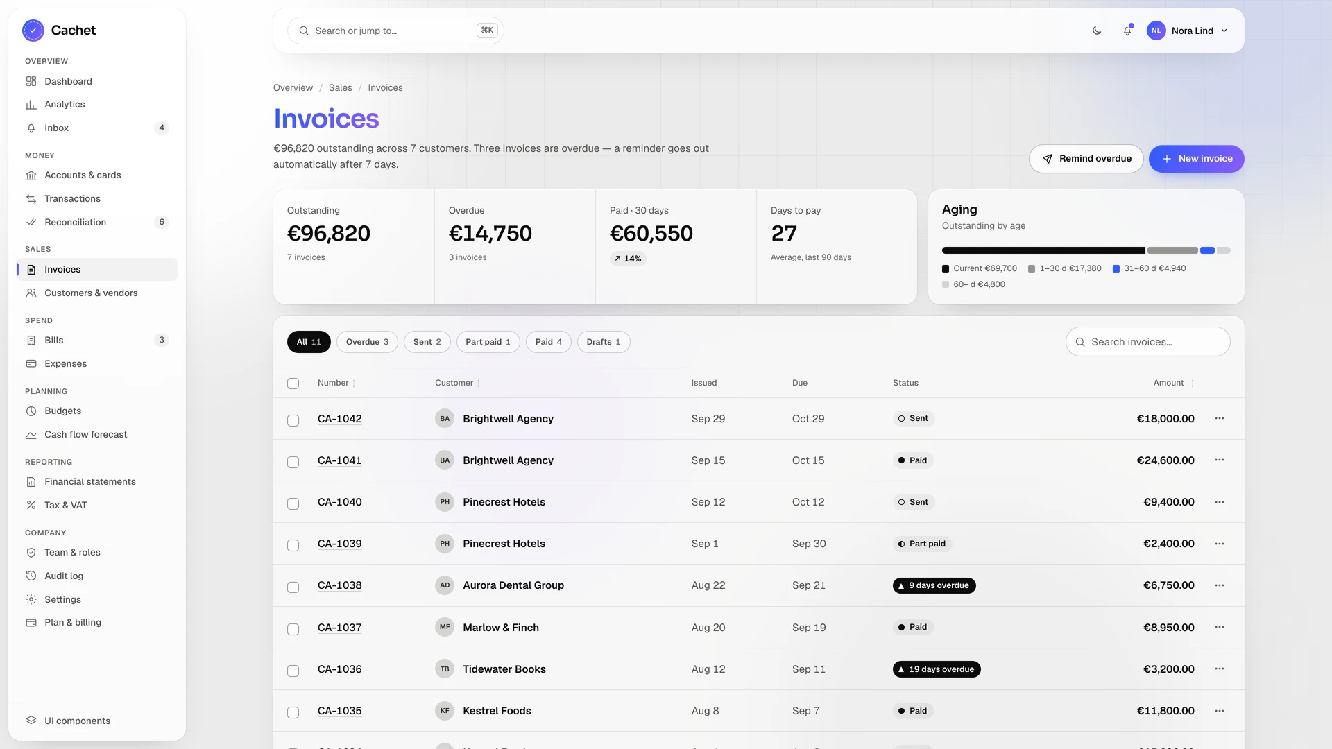The width and height of the screenshot is (1332, 749).
Task: Open more options for CA-1037
Action: pos(1220,627)
